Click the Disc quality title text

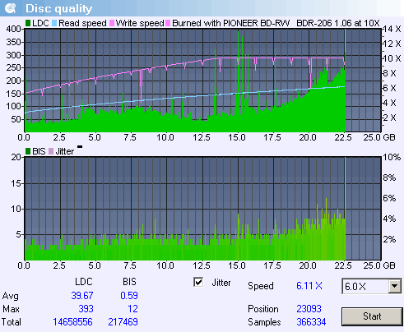click(x=58, y=9)
